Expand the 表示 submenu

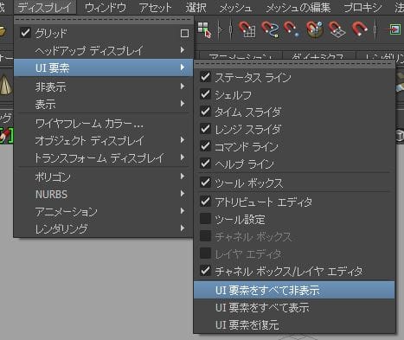pyautogui.click(x=104, y=104)
